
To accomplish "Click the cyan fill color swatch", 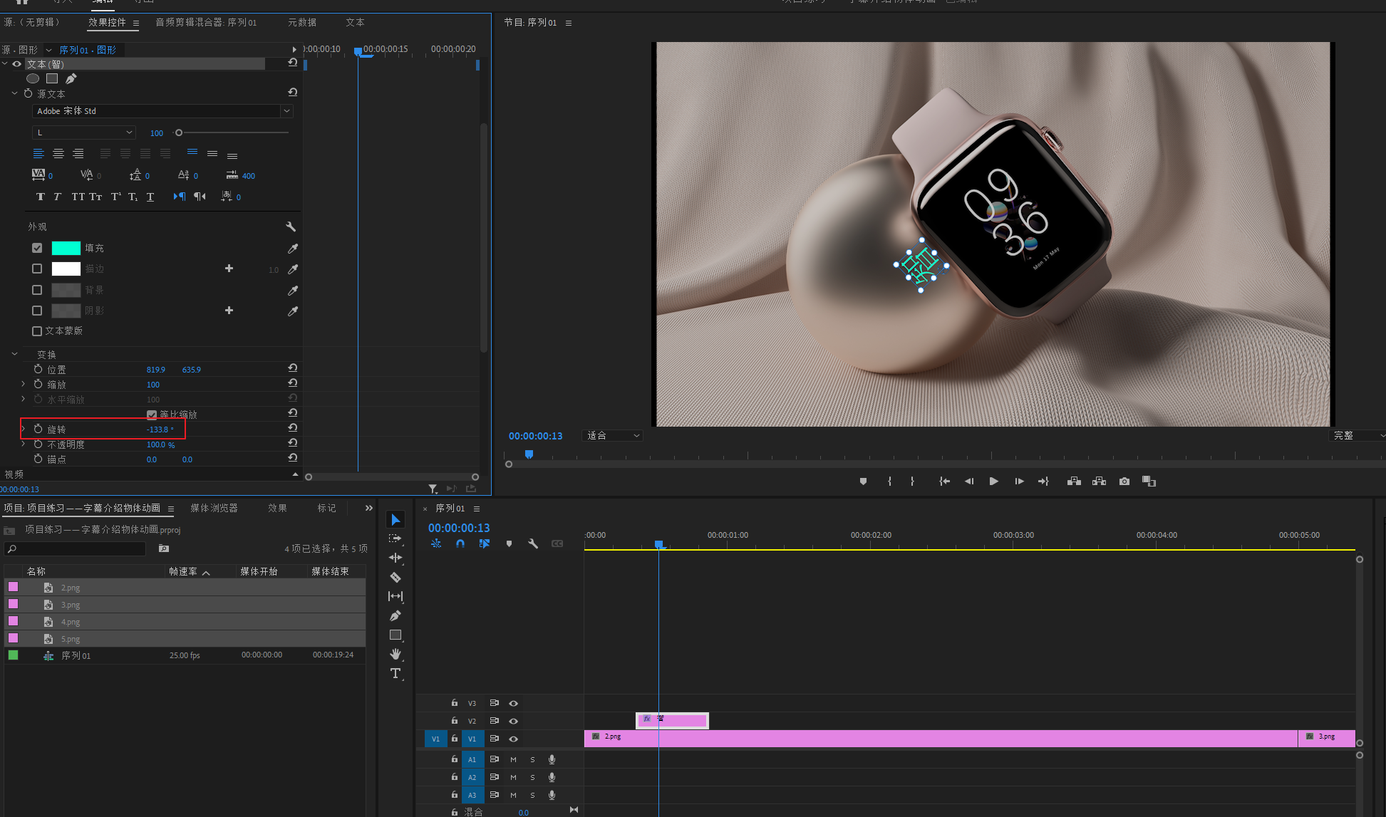I will tap(66, 248).
